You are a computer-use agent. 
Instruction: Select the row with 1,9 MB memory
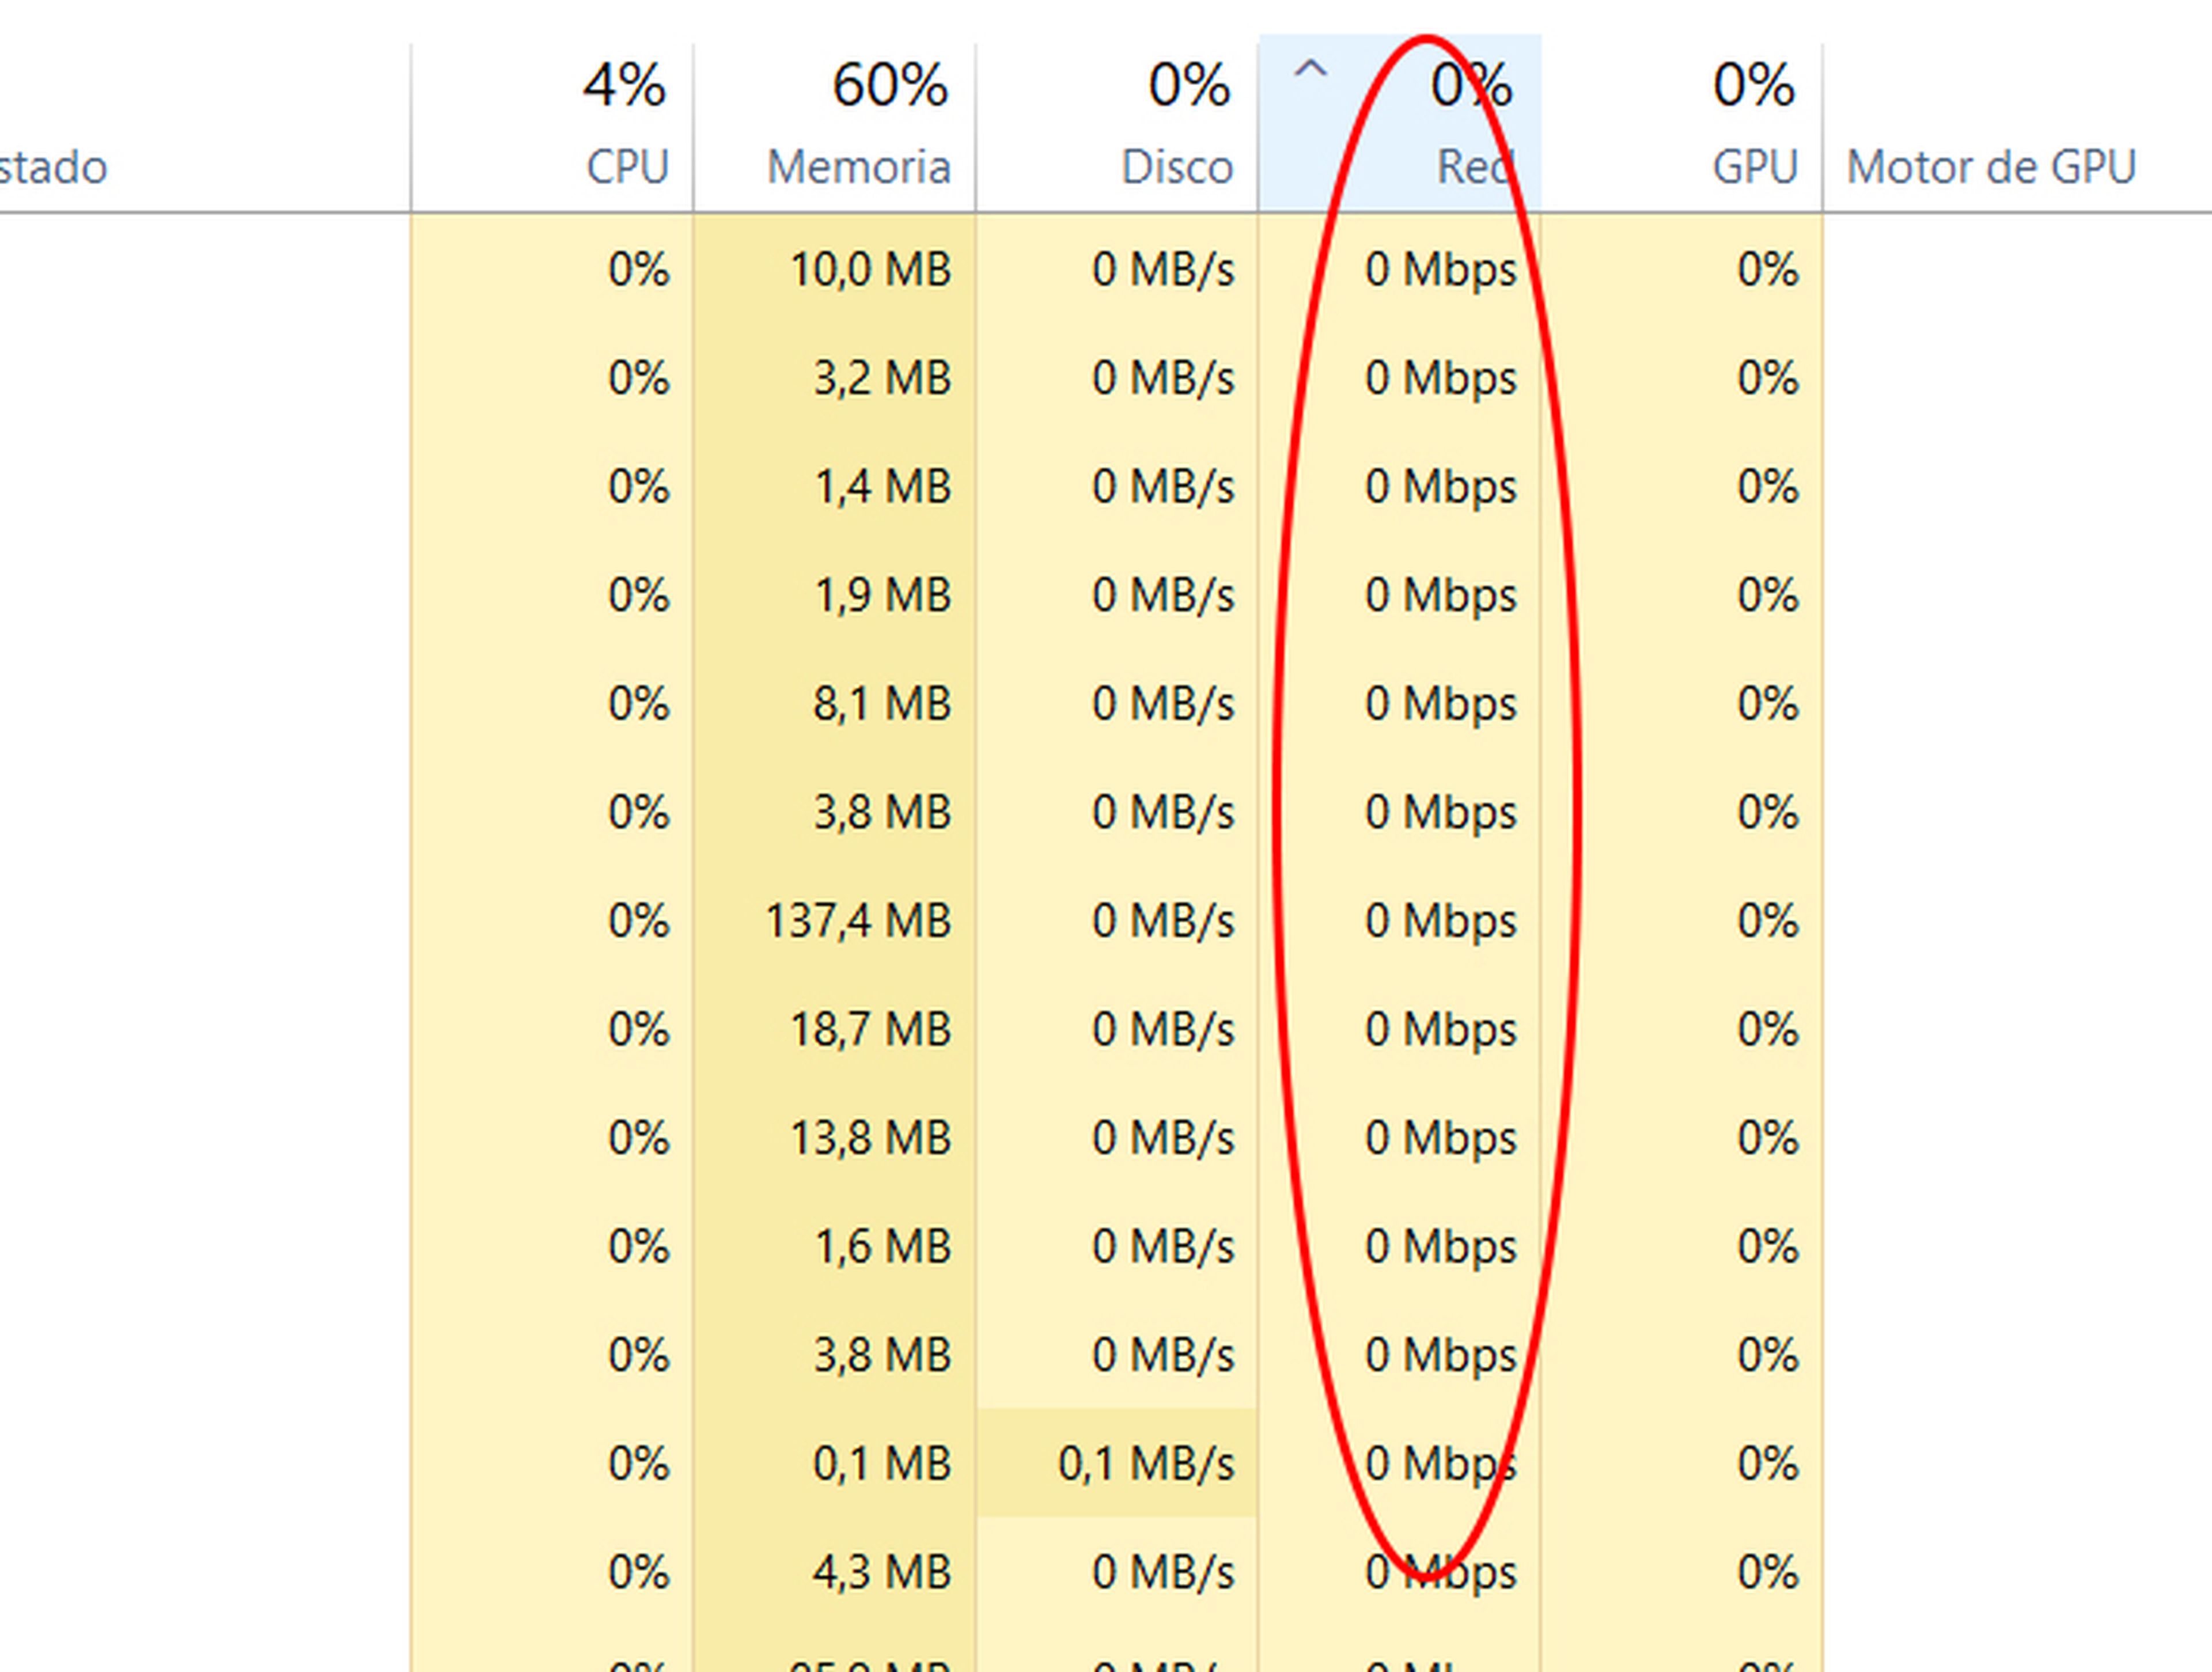[x=881, y=596]
